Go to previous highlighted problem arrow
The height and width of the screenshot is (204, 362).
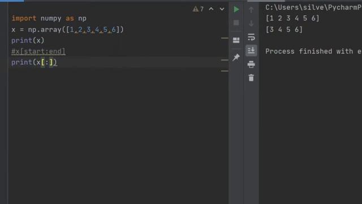click(x=211, y=9)
